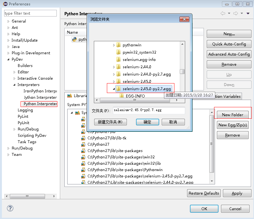
Task: Open the Task Tags preferences page
Action: coord(27,142)
